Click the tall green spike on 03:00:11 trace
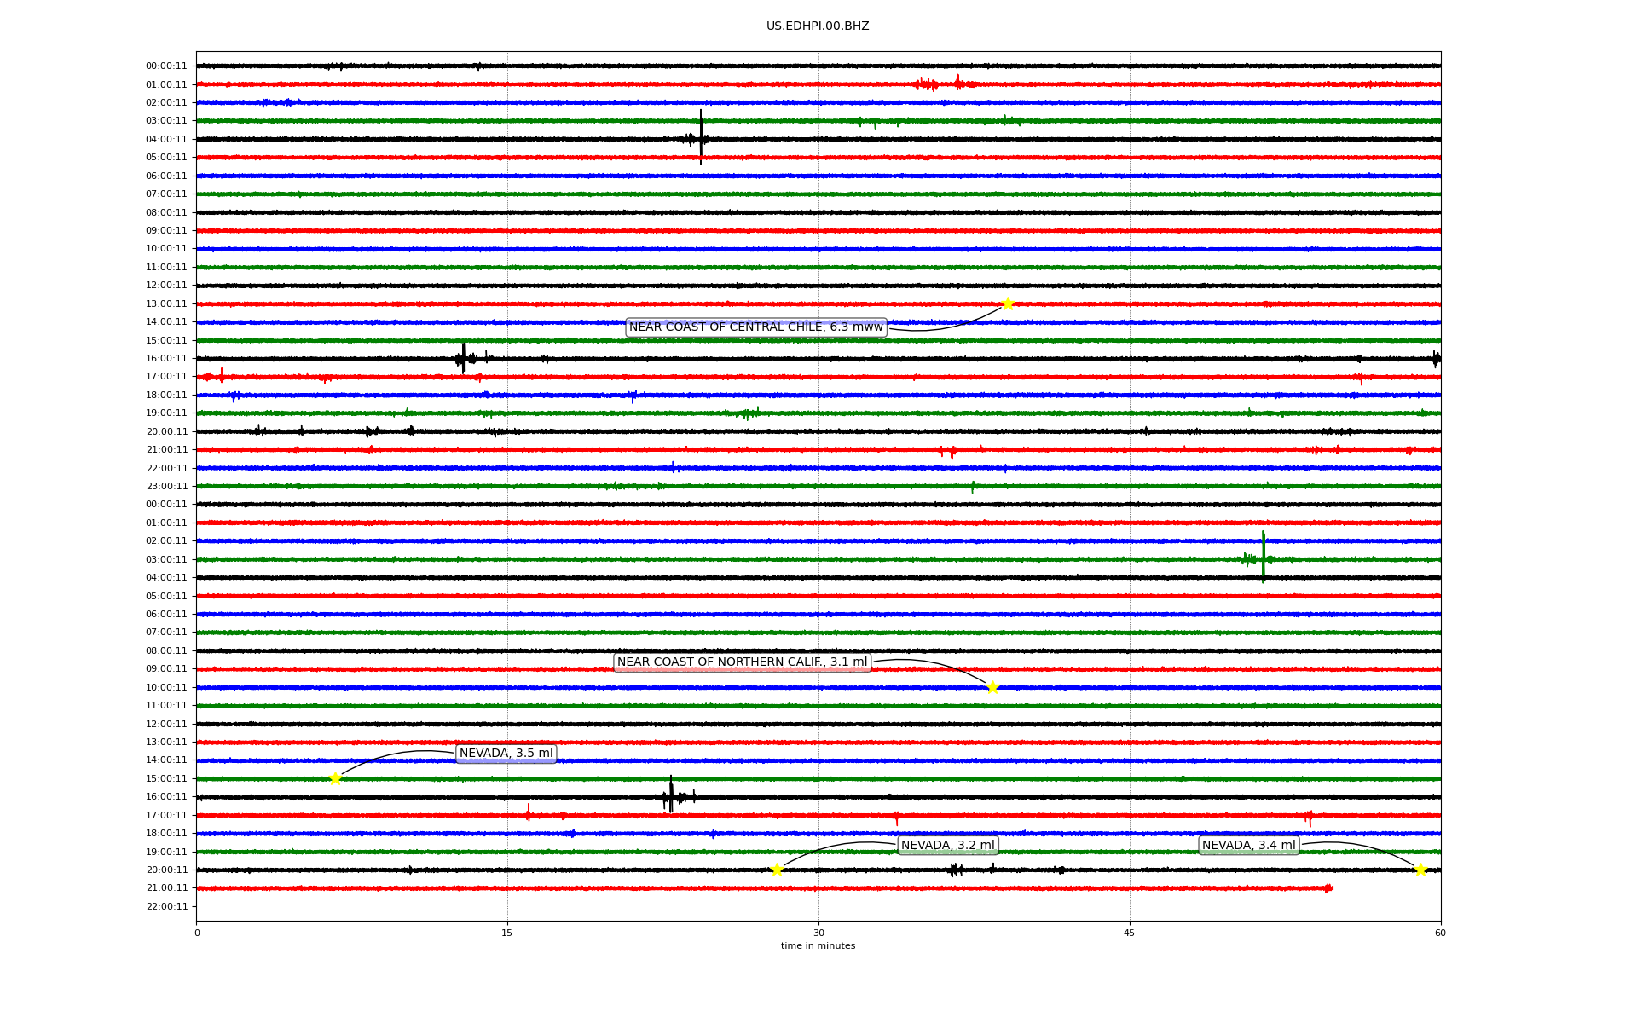The width and height of the screenshot is (1637, 1023). coord(1263,558)
